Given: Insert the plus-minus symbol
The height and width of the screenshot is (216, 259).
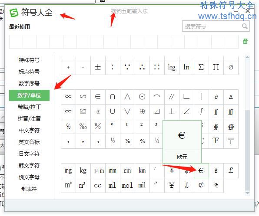Looking at the screenshot, I should pos(98,67).
